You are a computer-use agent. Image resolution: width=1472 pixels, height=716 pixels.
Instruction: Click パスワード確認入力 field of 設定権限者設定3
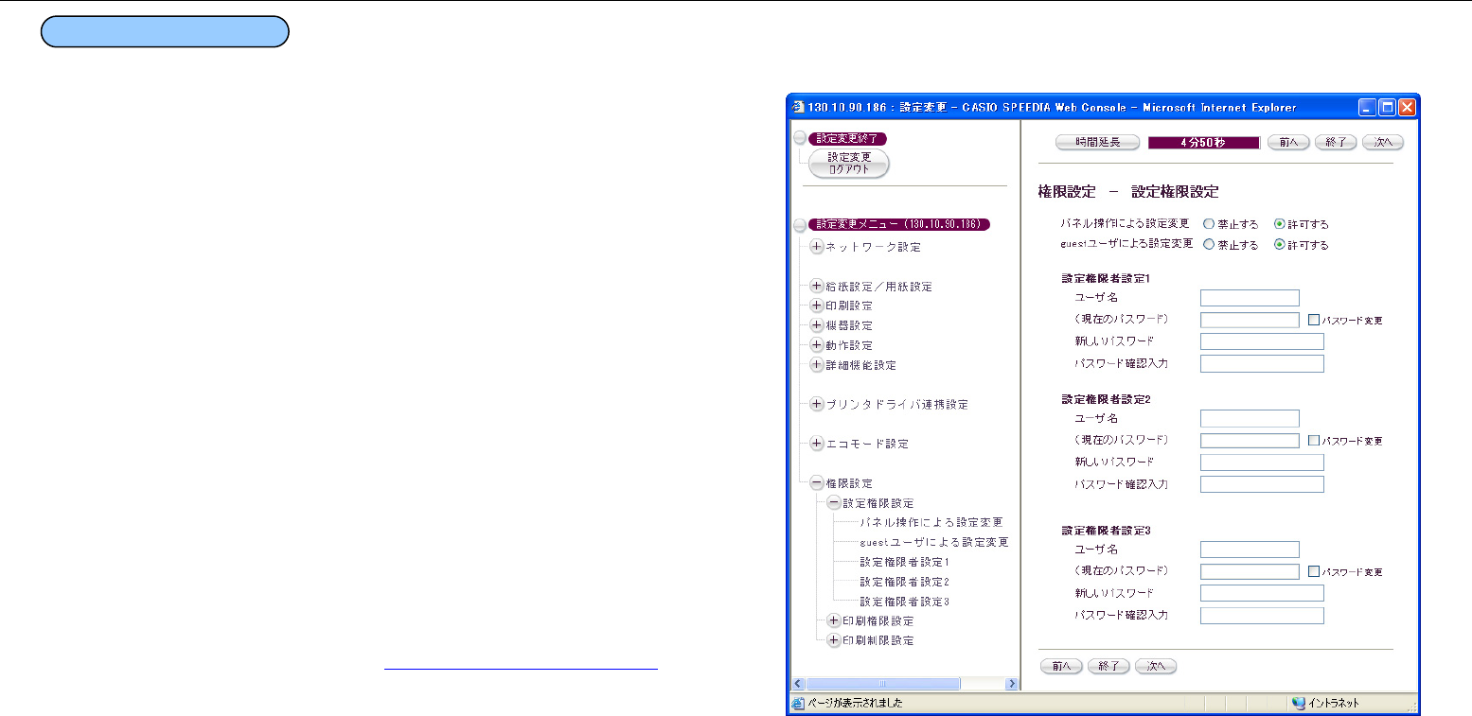tap(1262, 616)
